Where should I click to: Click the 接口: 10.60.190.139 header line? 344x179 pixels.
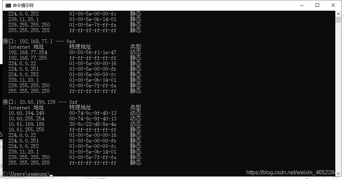point(40,102)
